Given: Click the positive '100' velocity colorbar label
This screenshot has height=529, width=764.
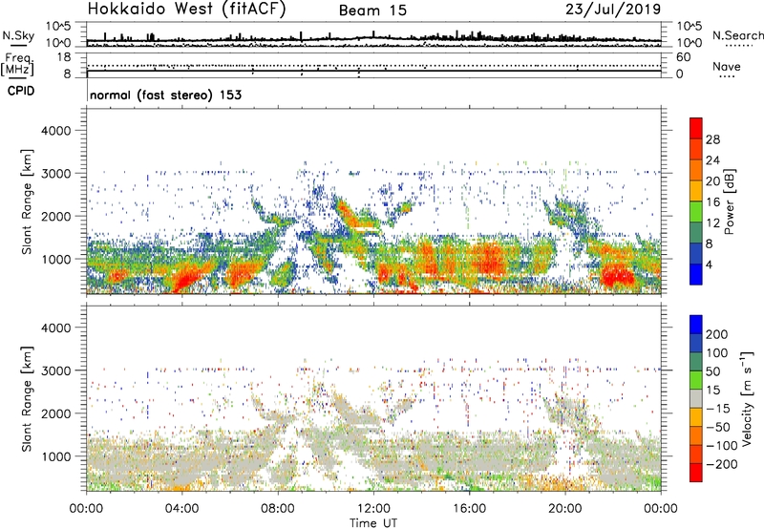Looking at the screenshot, I should (717, 353).
